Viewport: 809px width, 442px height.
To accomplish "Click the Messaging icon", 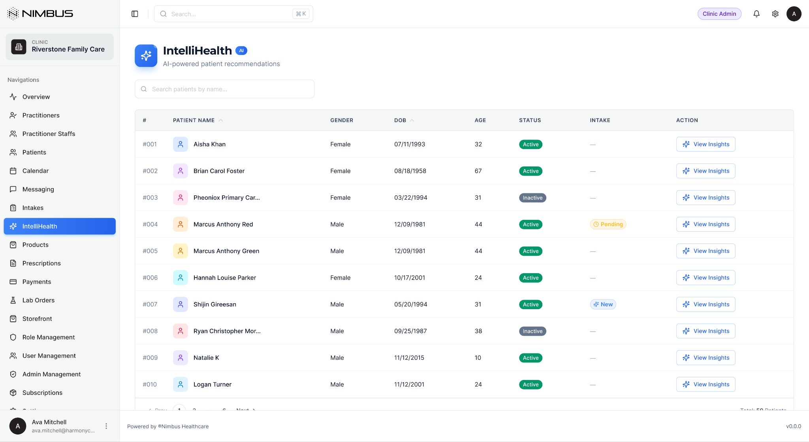I will [13, 189].
